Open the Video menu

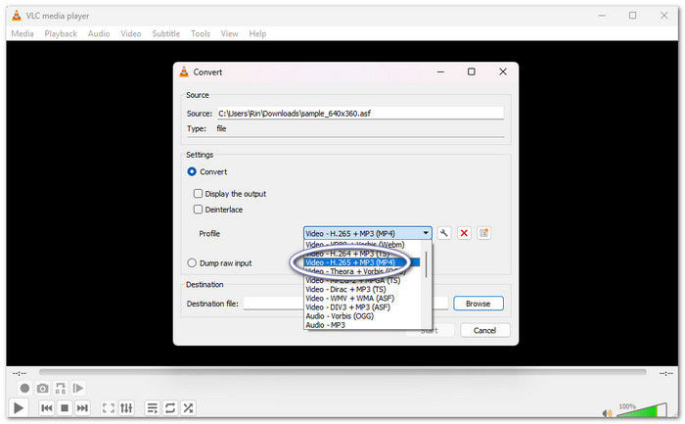[x=131, y=33]
